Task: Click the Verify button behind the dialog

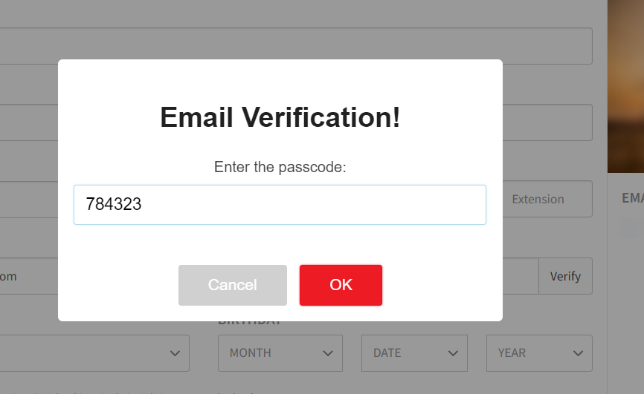Action: pyautogui.click(x=565, y=276)
